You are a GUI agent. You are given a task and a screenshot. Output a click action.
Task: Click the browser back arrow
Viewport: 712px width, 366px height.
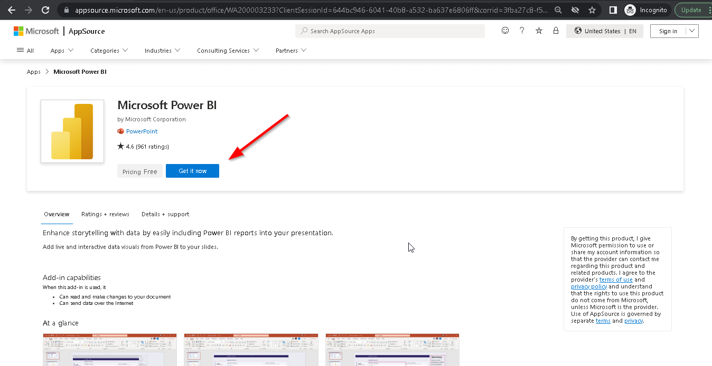click(12, 10)
